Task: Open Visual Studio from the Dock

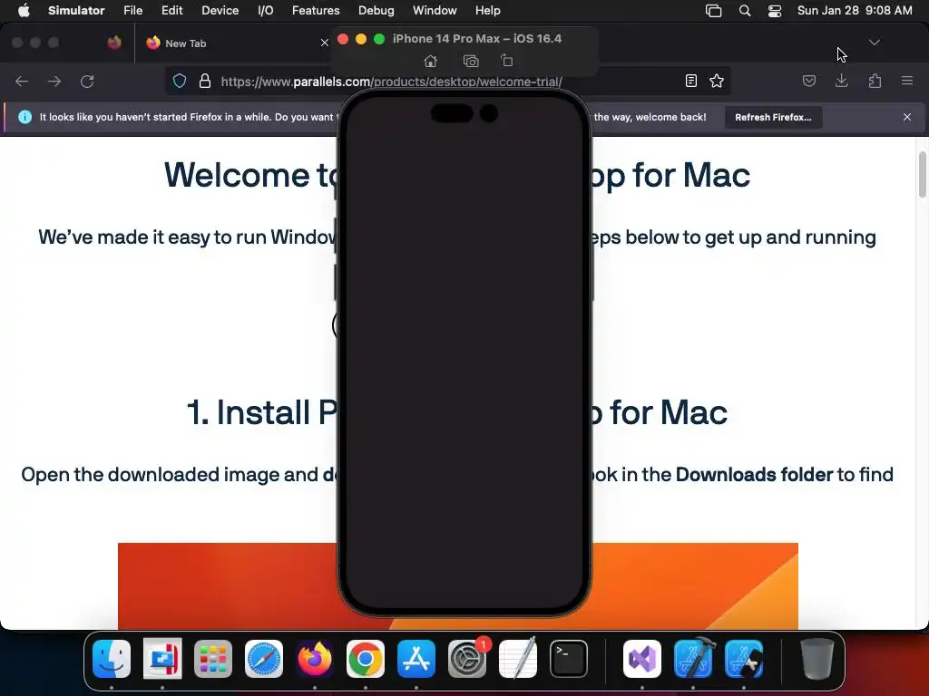Action: coord(642,659)
